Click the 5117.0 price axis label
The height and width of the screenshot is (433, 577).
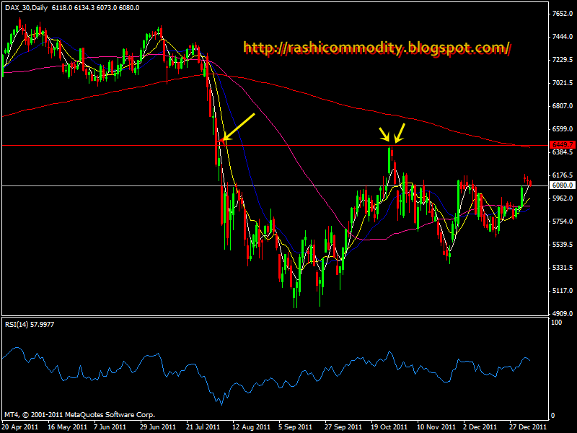[x=563, y=291]
